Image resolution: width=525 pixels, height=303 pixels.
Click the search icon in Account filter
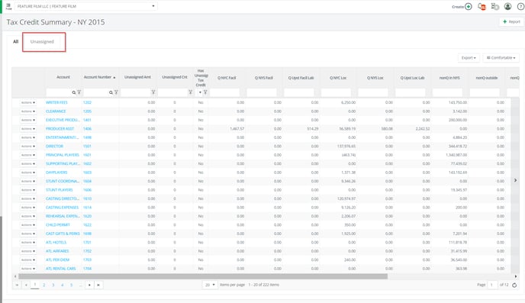click(x=74, y=92)
